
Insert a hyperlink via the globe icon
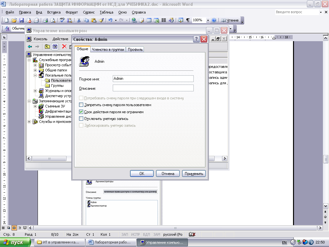click(x=134, y=20)
